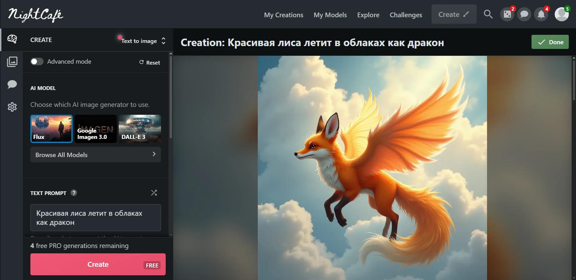Open the chat bubble sidebar icon
The width and height of the screenshot is (576, 280).
pyautogui.click(x=12, y=84)
